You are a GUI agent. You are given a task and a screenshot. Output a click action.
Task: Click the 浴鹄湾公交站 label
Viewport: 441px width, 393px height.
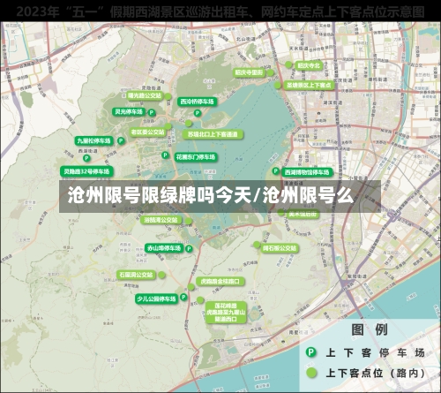click(161, 220)
